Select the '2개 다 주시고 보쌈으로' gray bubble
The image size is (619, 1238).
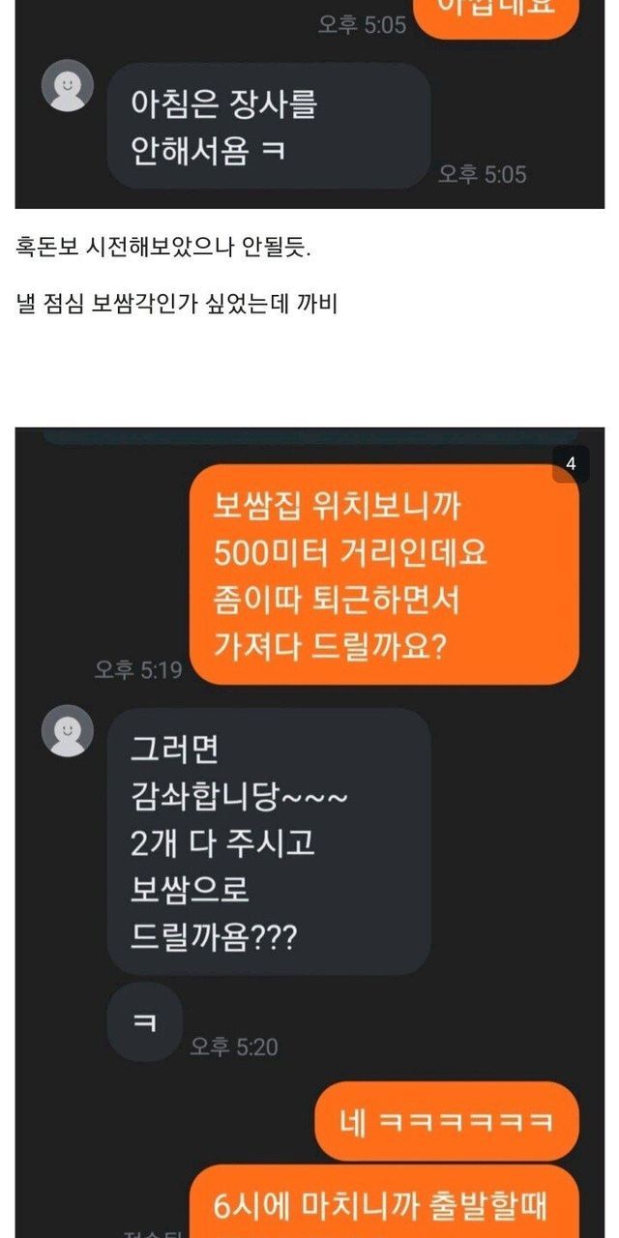click(x=268, y=841)
